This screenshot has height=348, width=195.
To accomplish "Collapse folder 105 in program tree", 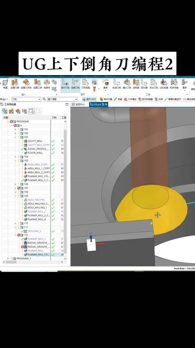I will (x=15, y=160).
